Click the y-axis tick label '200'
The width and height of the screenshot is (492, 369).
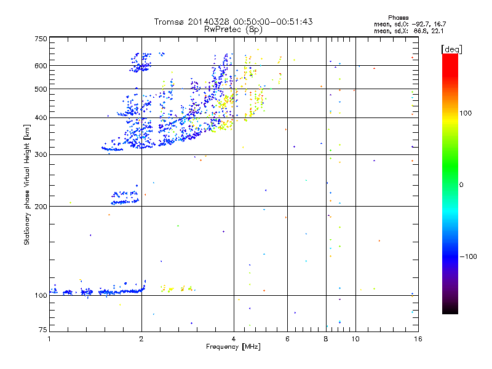point(41,207)
